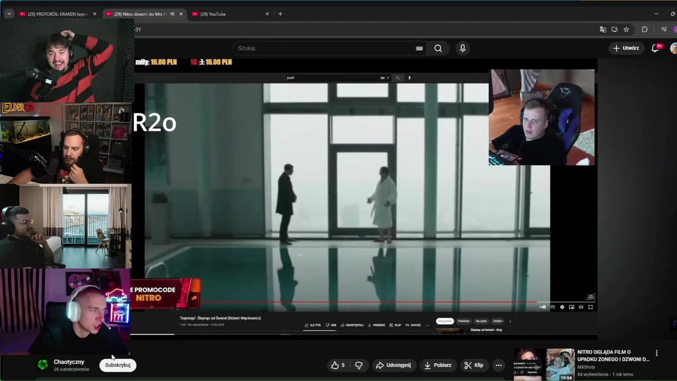Viewport: 677px width, 381px height.
Task: Open the Chaotyczny channel avatar
Action: coord(43,365)
